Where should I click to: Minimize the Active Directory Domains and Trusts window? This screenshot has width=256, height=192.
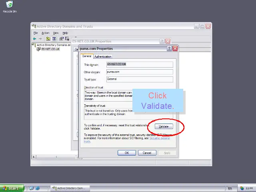tap(196, 26)
